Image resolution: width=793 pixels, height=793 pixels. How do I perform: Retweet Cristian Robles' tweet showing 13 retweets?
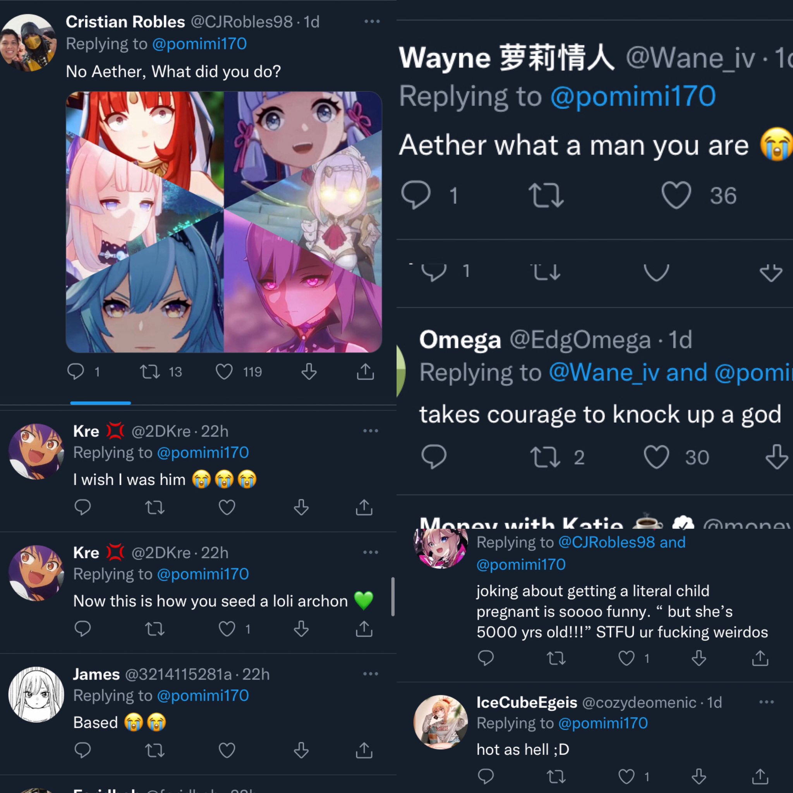[150, 372]
